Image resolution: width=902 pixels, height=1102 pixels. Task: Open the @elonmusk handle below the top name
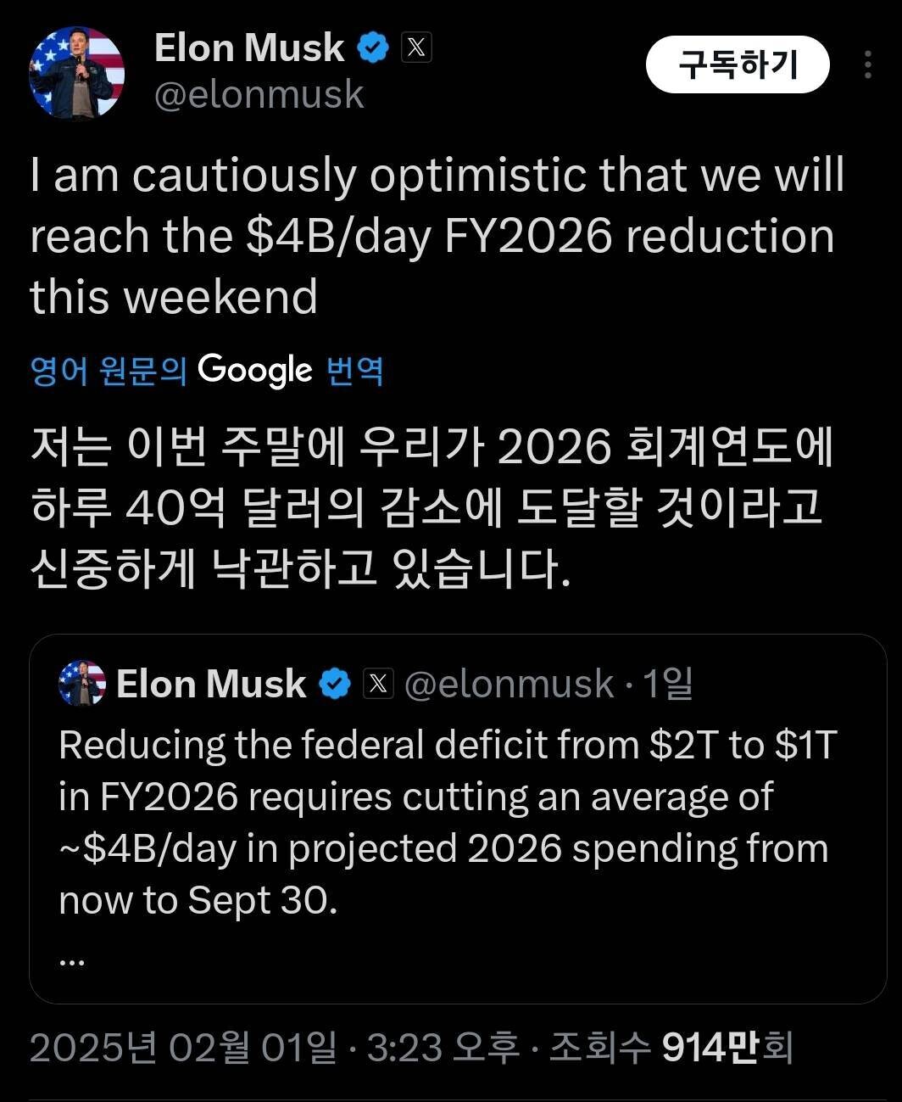pyautogui.click(x=259, y=94)
